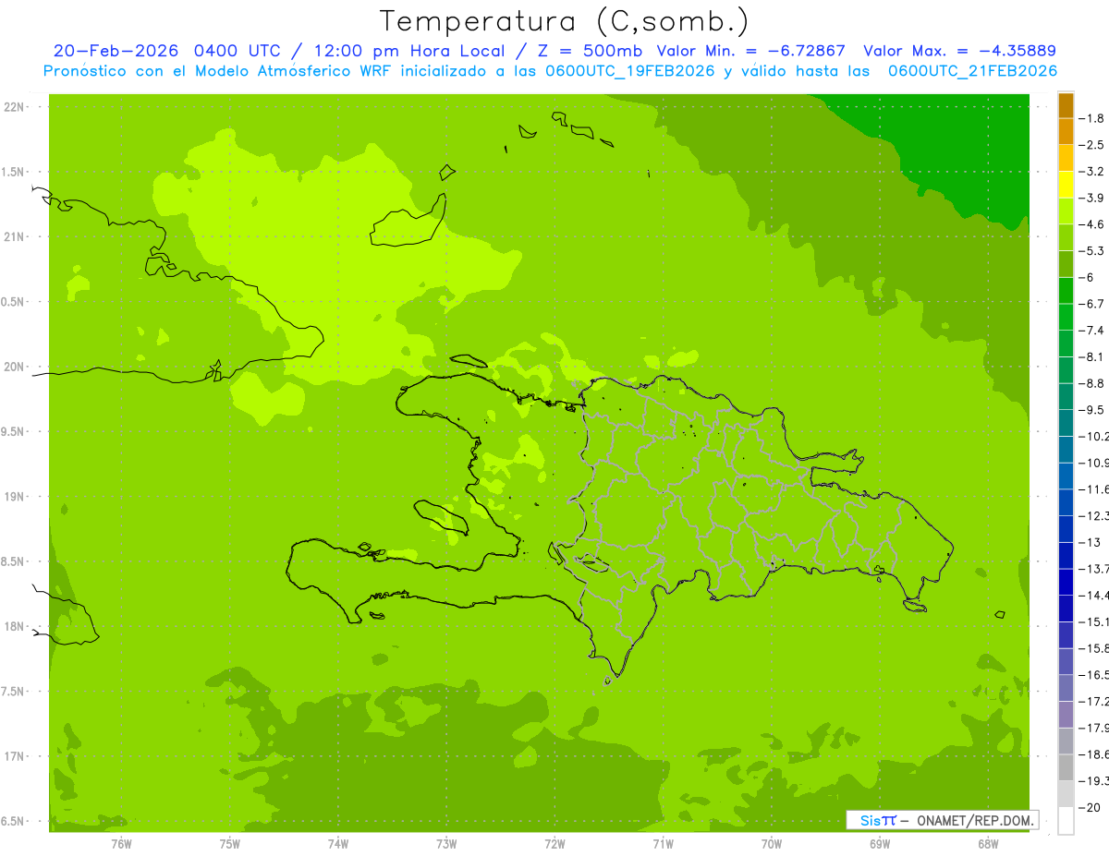Click the 22N latitude label
Screen dimensions: 1109x856
14,107
